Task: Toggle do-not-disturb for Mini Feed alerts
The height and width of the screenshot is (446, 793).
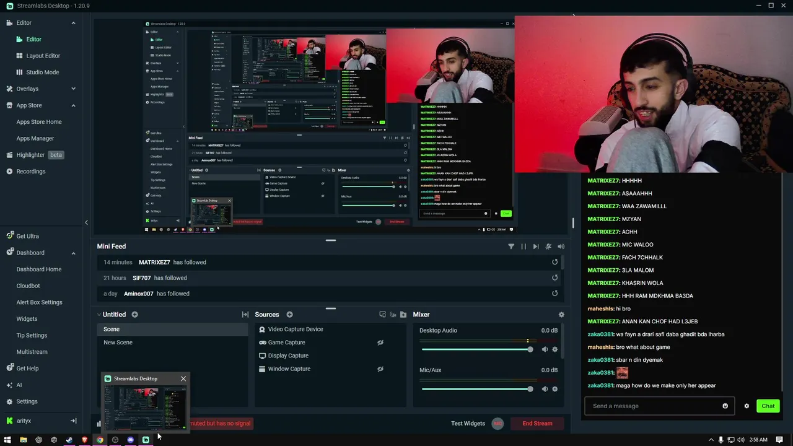Action: tap(548, 247)
